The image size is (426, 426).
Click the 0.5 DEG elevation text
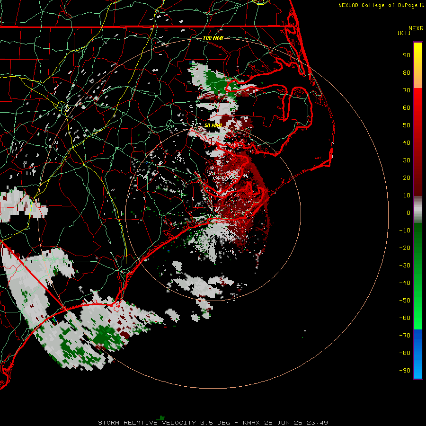pos(215,423)
